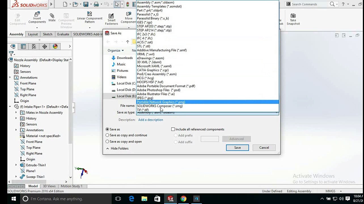Choose Portable Network Graphics (*.png) type

[208, 102]
